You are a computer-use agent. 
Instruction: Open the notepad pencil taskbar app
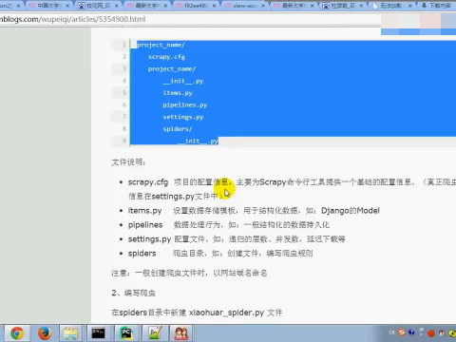point(154,333)
